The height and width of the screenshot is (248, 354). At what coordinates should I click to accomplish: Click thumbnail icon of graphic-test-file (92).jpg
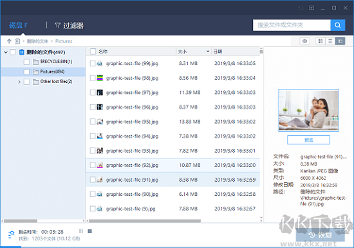point(100,166)
